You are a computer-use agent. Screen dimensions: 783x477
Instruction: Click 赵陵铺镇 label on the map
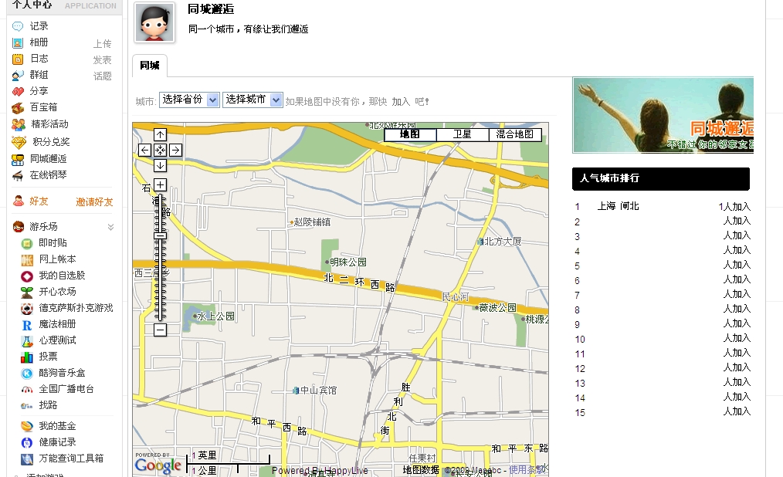coord(312,222)
